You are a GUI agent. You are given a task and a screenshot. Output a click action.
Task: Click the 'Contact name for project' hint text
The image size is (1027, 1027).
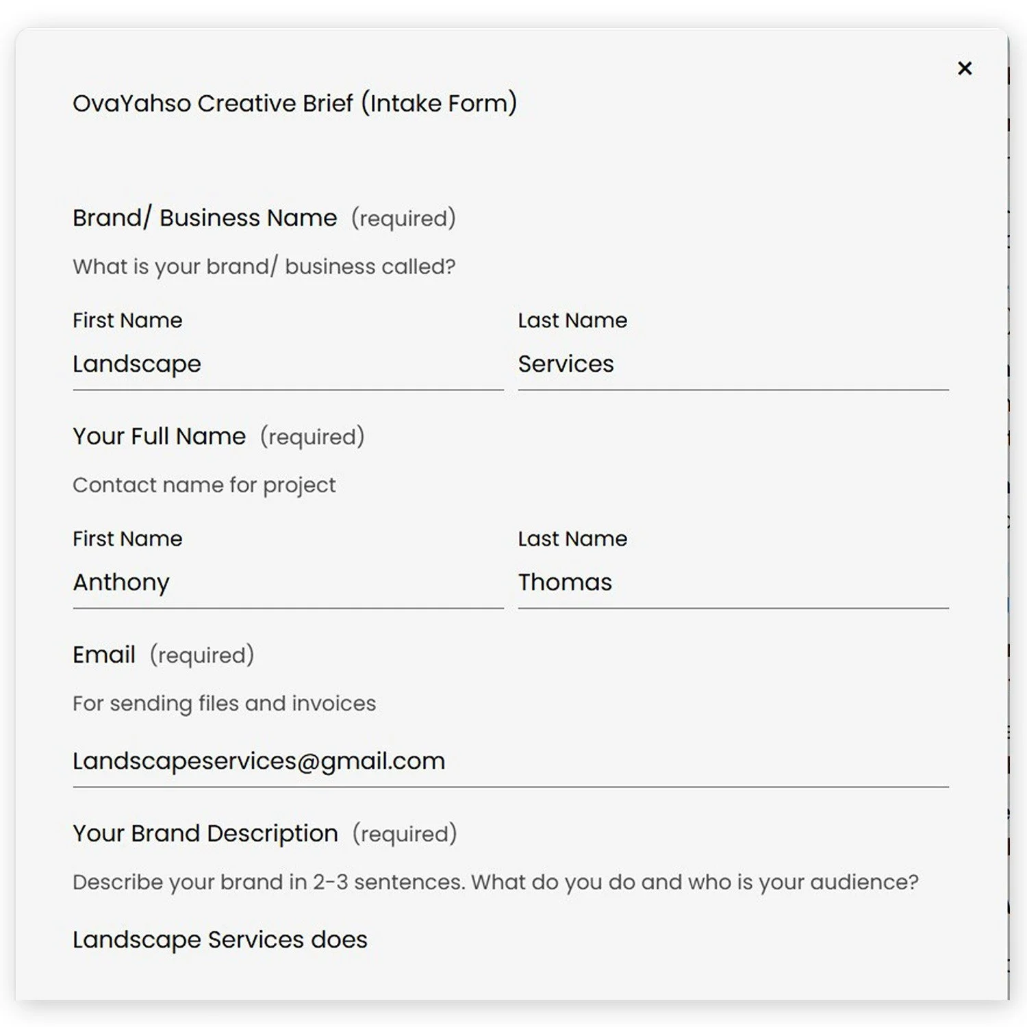pyautogui.click(x=204, y=485)
